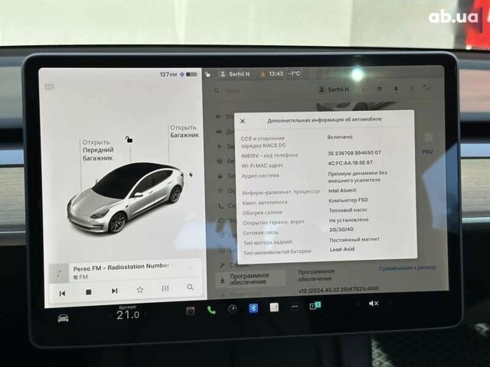The image size is (490, 367).
Task: Toggle the car unlock padlock icon
Action: coord(129,139)
